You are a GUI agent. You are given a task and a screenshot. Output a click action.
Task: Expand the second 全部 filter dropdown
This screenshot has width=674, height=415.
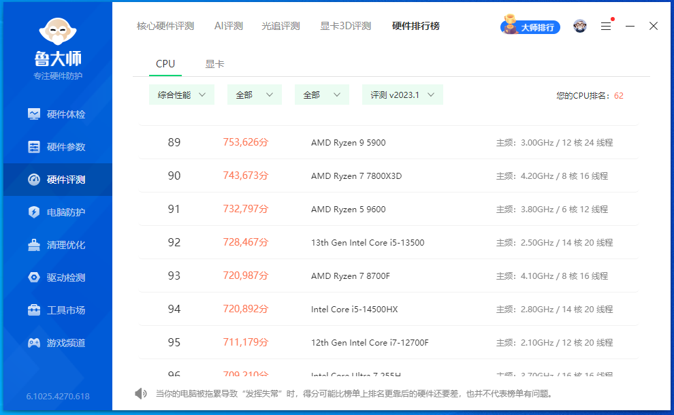(322, 95)
